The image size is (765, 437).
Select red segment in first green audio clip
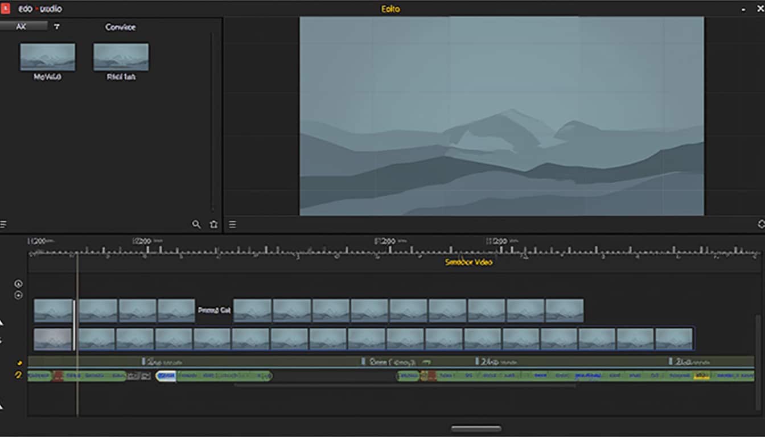point(57,376)
